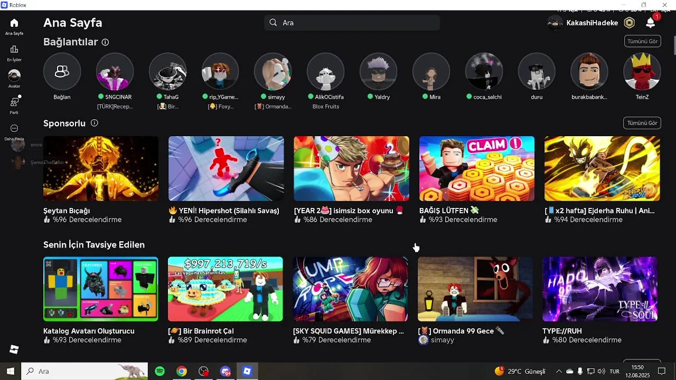The image size is (676, 380).
Task: Open the taskbar volume icon
Action: tap(601, 372)
